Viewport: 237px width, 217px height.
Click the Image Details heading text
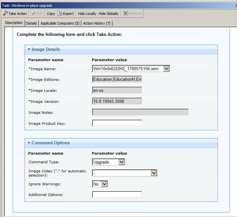coord(46,49)
